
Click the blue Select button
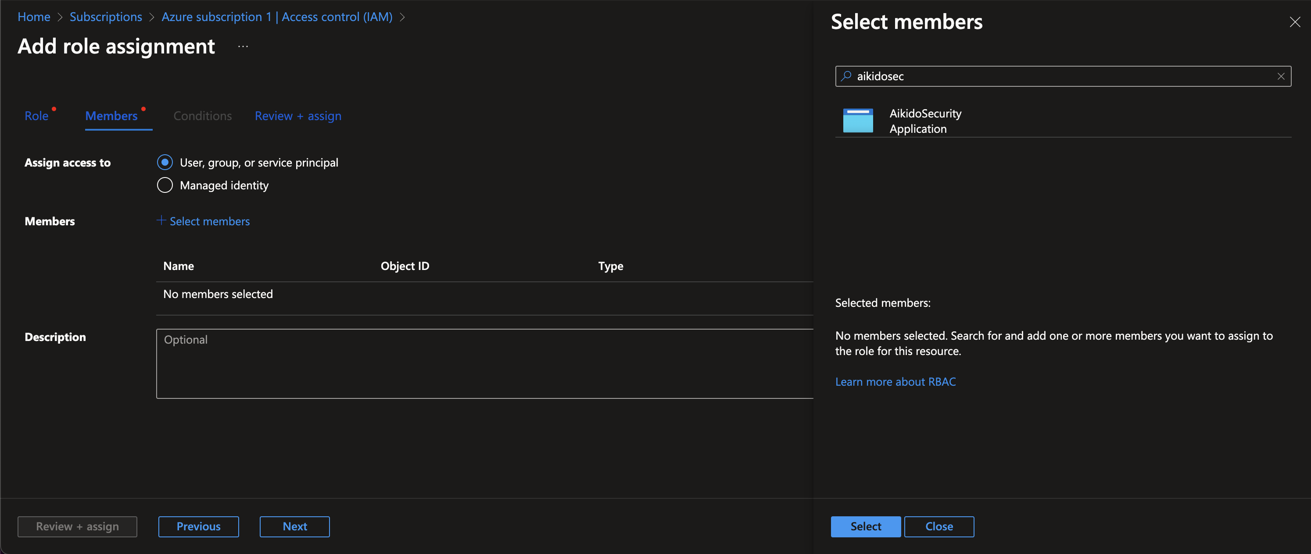coord(866,526)
